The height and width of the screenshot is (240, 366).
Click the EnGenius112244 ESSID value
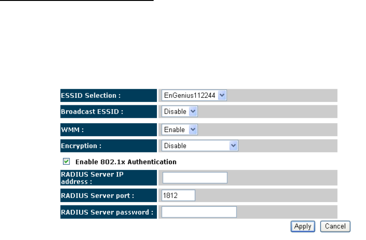point(190,96)
